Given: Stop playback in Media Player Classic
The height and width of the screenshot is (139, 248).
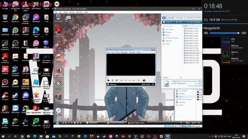Looking at the screenshot, I should (x=117, y=80).
